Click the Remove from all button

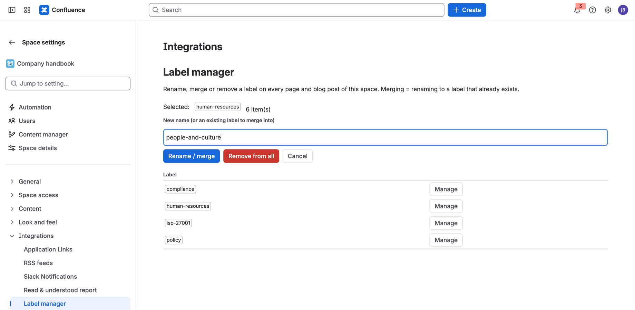coord(251,156)
